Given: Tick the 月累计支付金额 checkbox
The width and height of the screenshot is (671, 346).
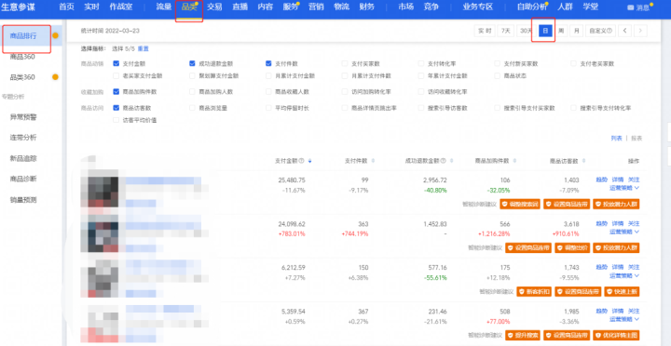Looking at the screenshot, I should 268,75.
